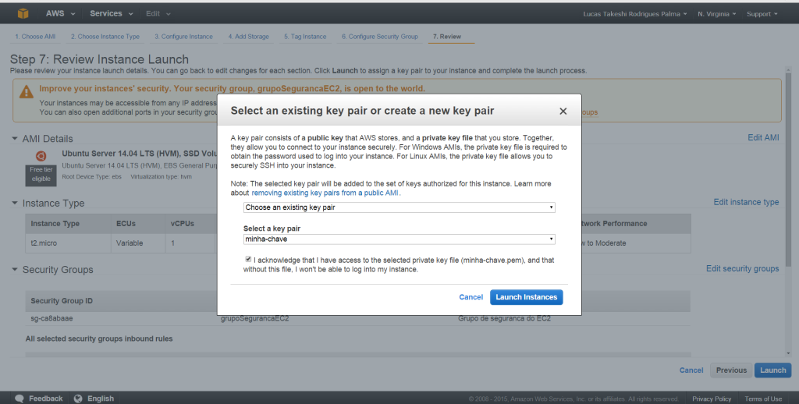This screenshot has width=799, height=404.
Task: Click 'Grupo de seguranca do EC2' description
Action: point(504,318)
